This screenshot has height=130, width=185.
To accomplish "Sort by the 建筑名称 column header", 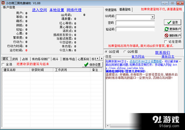I will (x=16, y=70).
